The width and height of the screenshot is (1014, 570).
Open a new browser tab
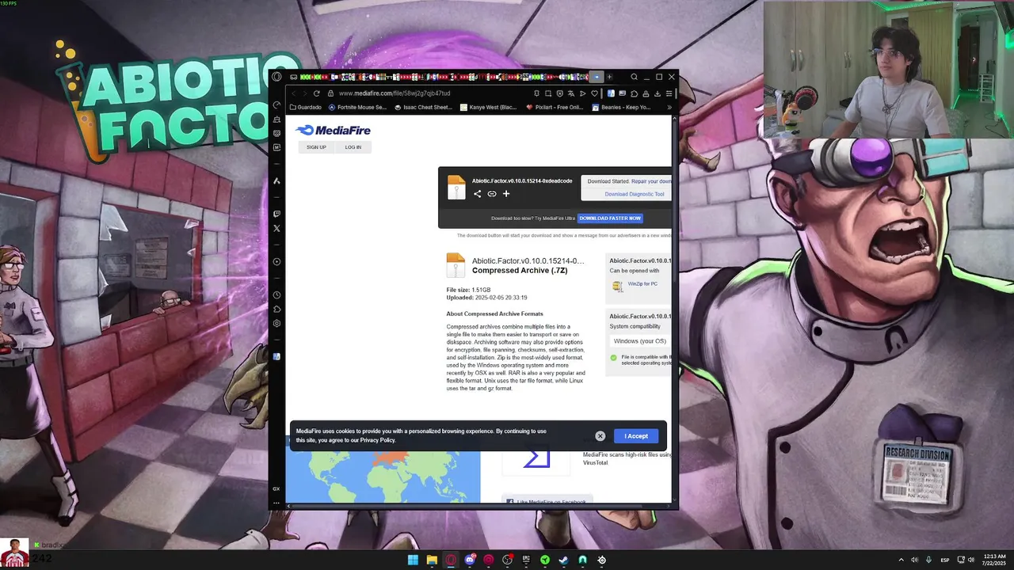click(610, 77)
